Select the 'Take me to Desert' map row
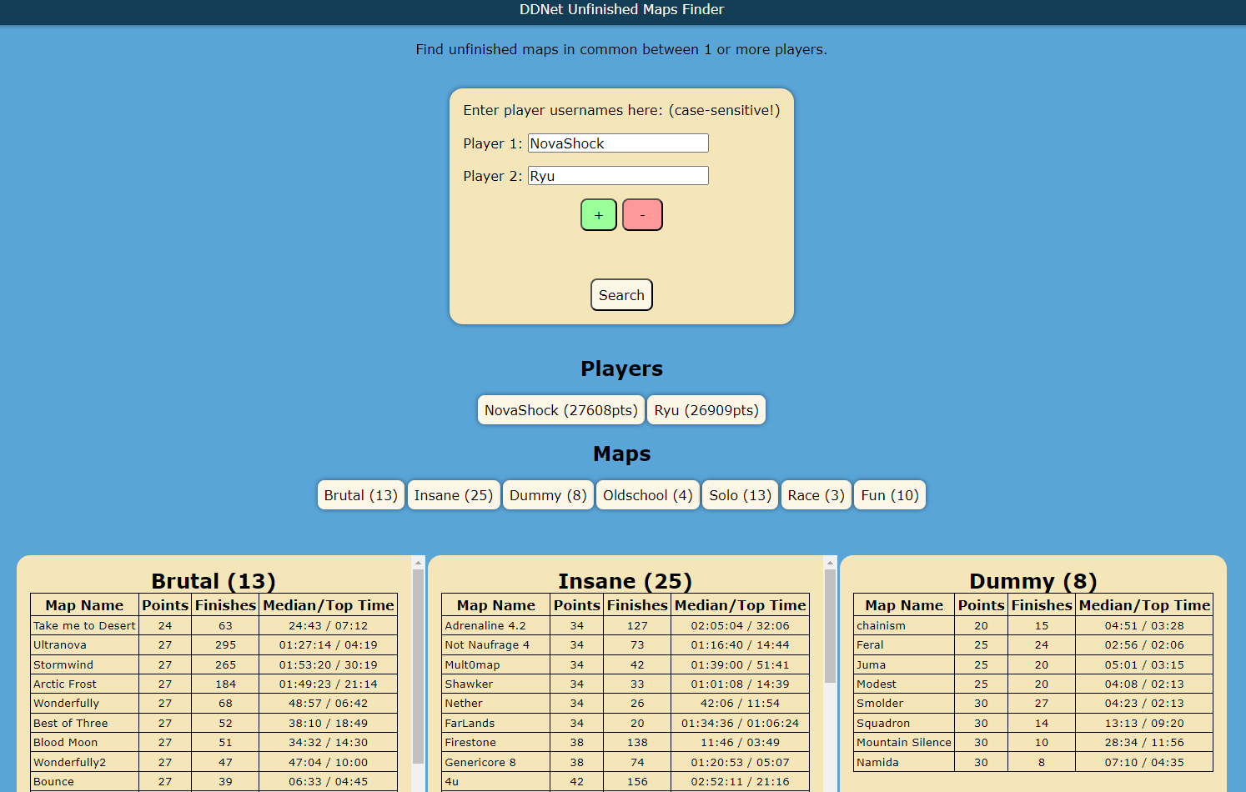 point(214,626)
